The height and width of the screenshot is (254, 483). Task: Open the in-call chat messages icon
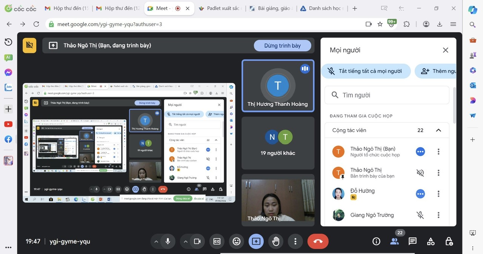pyautogui.click(x=412, y=241)
